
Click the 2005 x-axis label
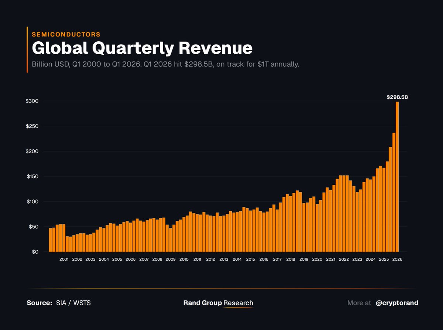click(x=117, y=259)
